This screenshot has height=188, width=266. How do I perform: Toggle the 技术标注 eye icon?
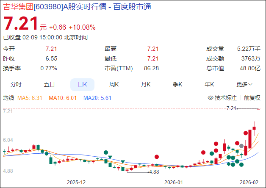pyautogui.click(x=211, y=98)
